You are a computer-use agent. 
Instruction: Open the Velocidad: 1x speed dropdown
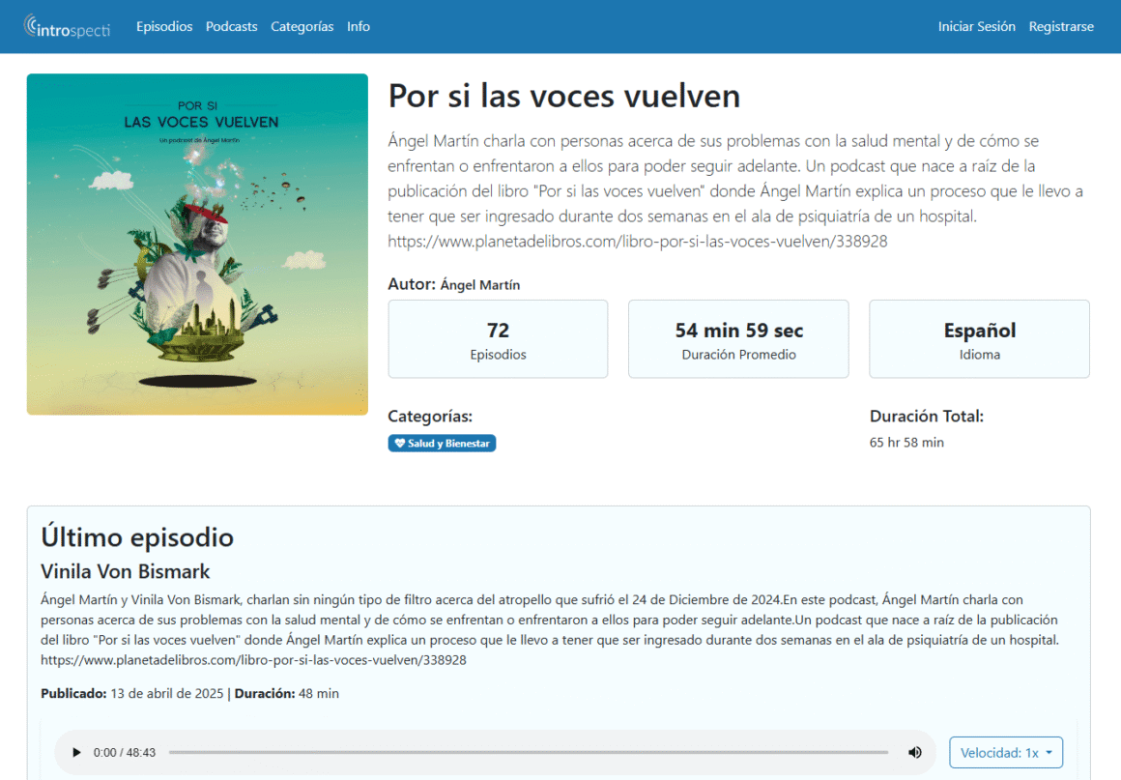pyautogui.click(x=1005, y=752)
